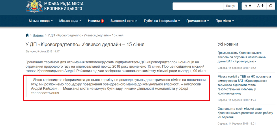Reset font size with the refresh icon
The height and width of the screenshot is (126, 277).
tap(270, 6)
